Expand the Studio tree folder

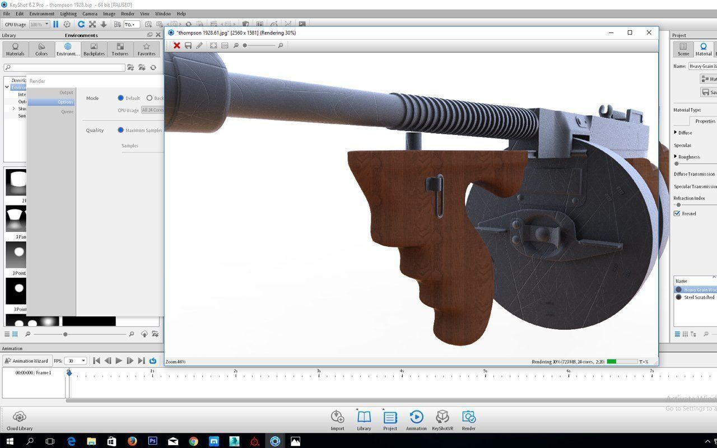pyautogui.click(x=14, y=109)
